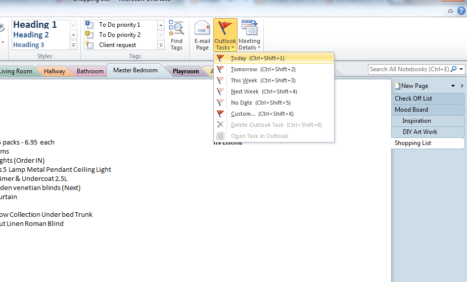Click the venetian blinds (Next) line
467x282 pixels.
coord(40,188)
